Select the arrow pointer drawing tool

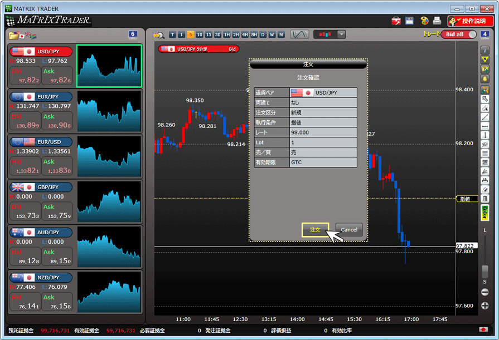pyautogui.click(x=485, y=99)
